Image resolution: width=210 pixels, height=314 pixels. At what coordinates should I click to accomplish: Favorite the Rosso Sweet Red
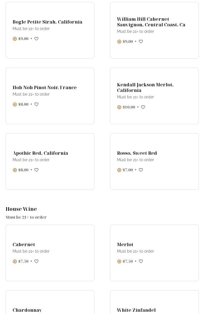point(141,170)
